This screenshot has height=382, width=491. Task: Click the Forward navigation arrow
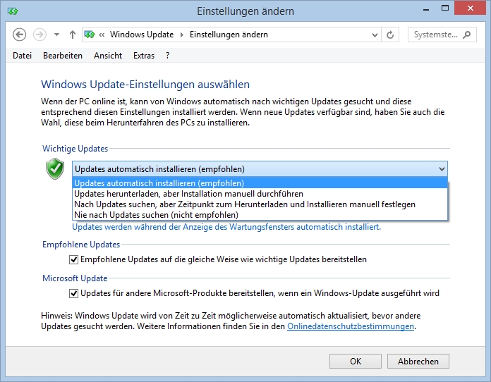40,35
